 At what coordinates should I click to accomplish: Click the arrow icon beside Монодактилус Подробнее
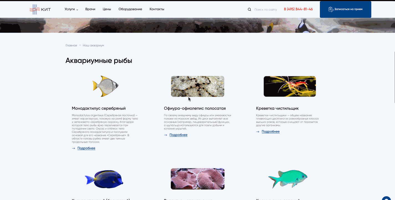pyautogui.click(x=73, y=148)
